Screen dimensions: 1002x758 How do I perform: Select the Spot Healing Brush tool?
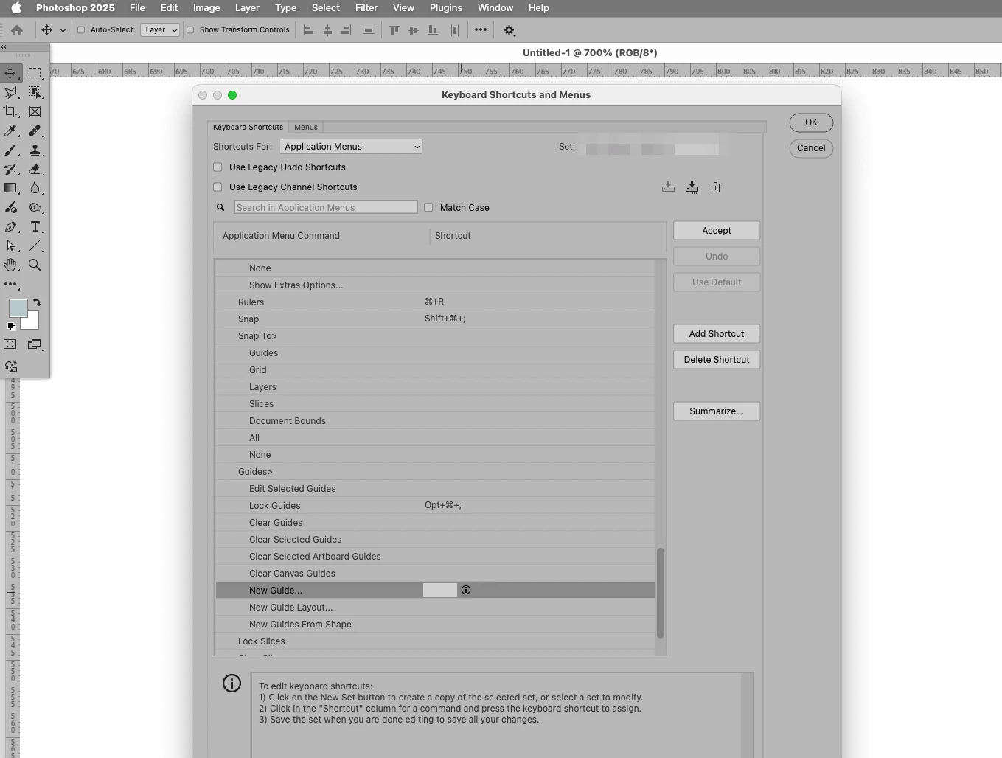(35, 131)
